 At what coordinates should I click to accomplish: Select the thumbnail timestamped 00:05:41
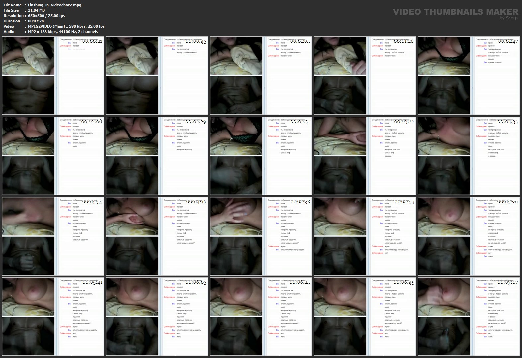tap(53, 316)
